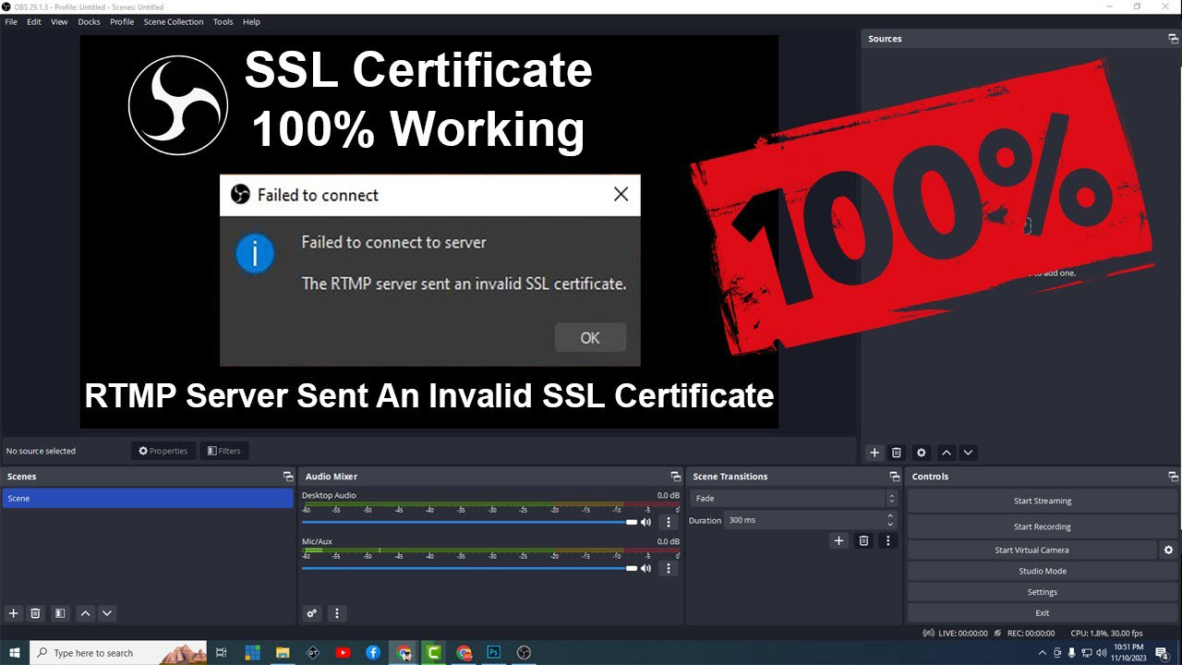Decrease transition Duration with down arrow
Screen dimensions: 1182x665
890,525
